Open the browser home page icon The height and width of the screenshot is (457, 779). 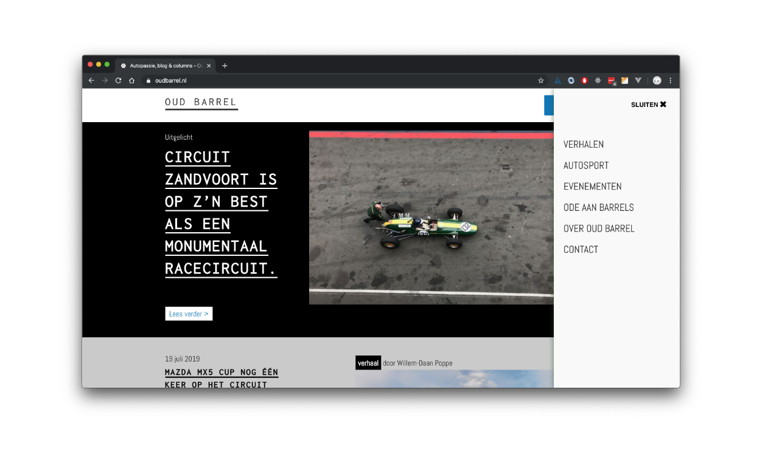pos(131,80)
